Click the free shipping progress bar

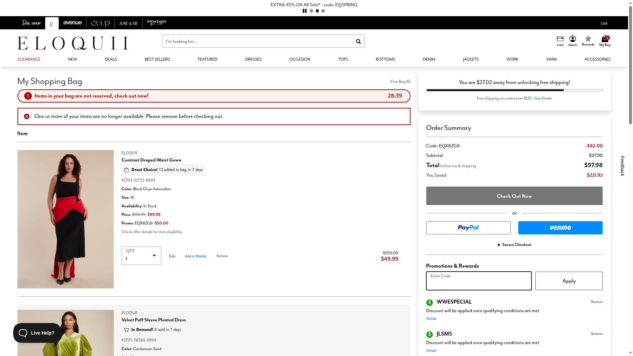pos(514,90)
